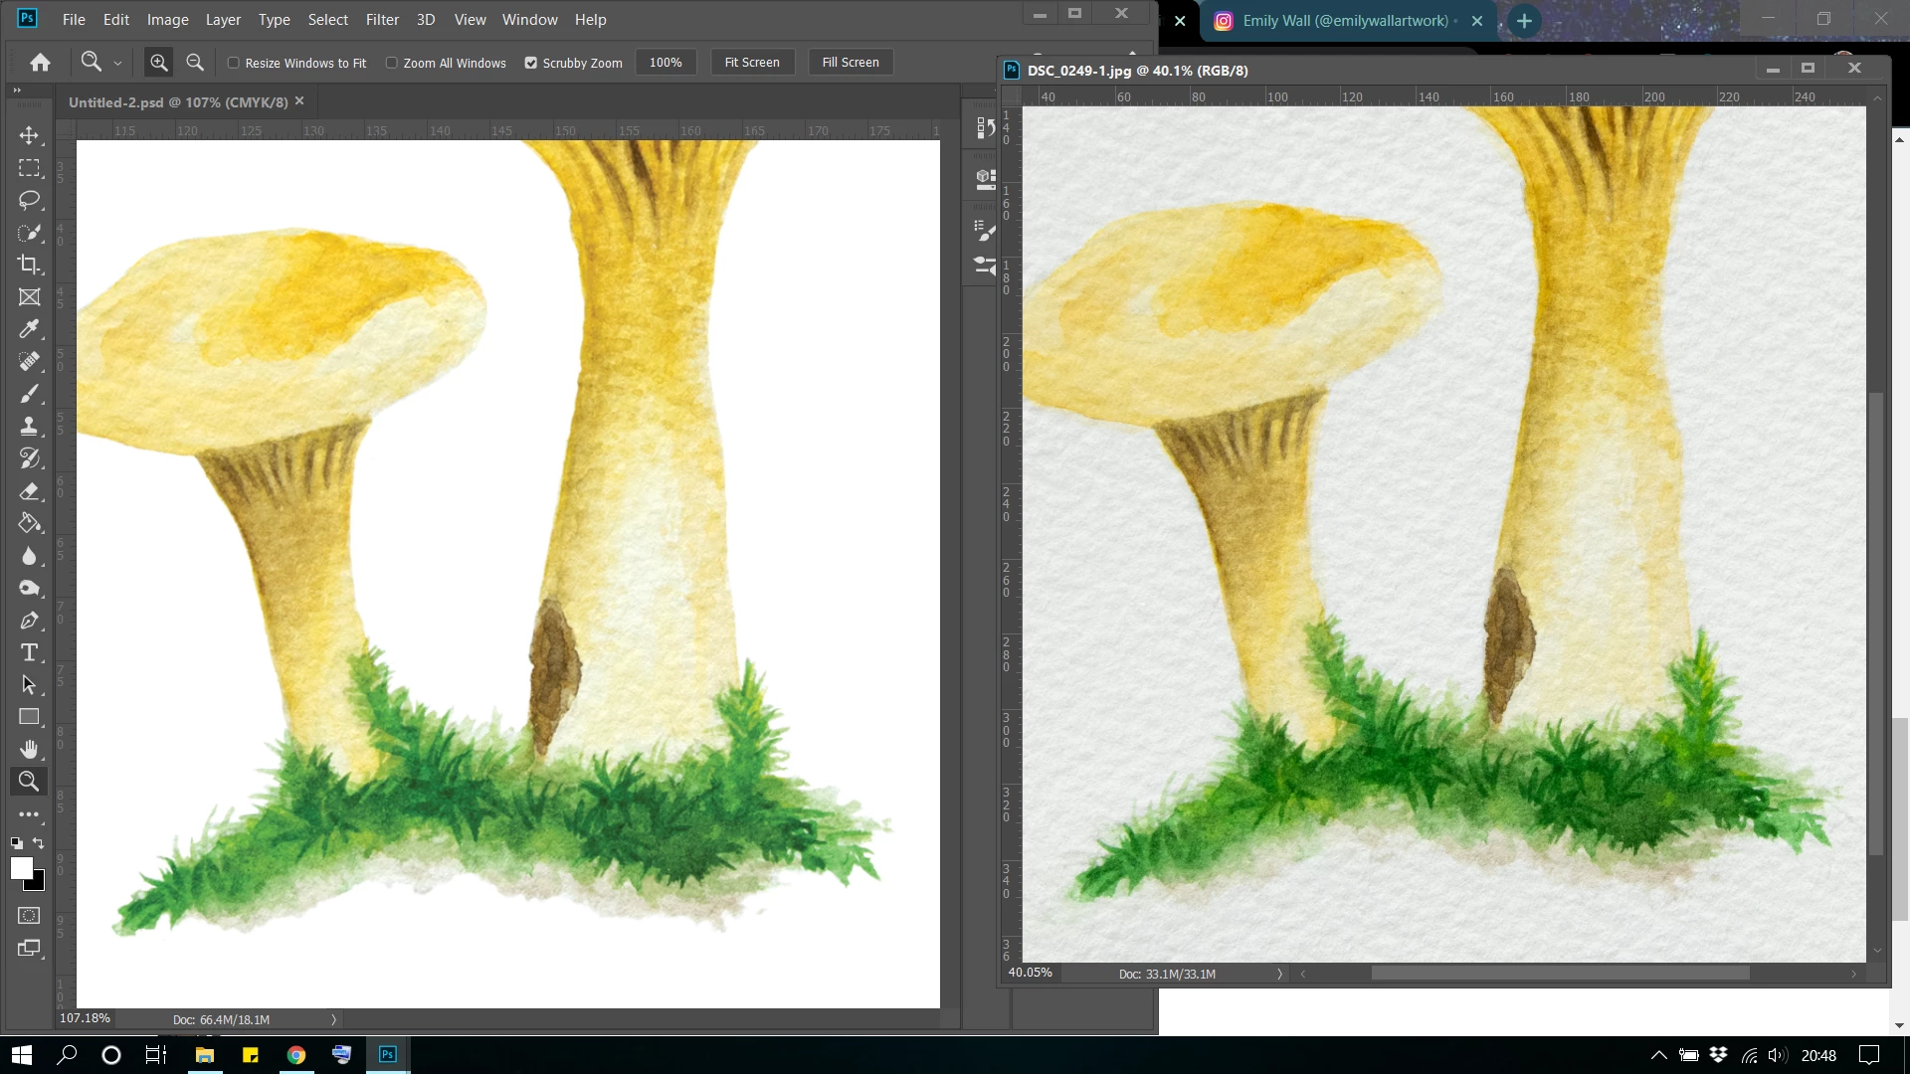Click the Fit Screen button

[752, 62]
